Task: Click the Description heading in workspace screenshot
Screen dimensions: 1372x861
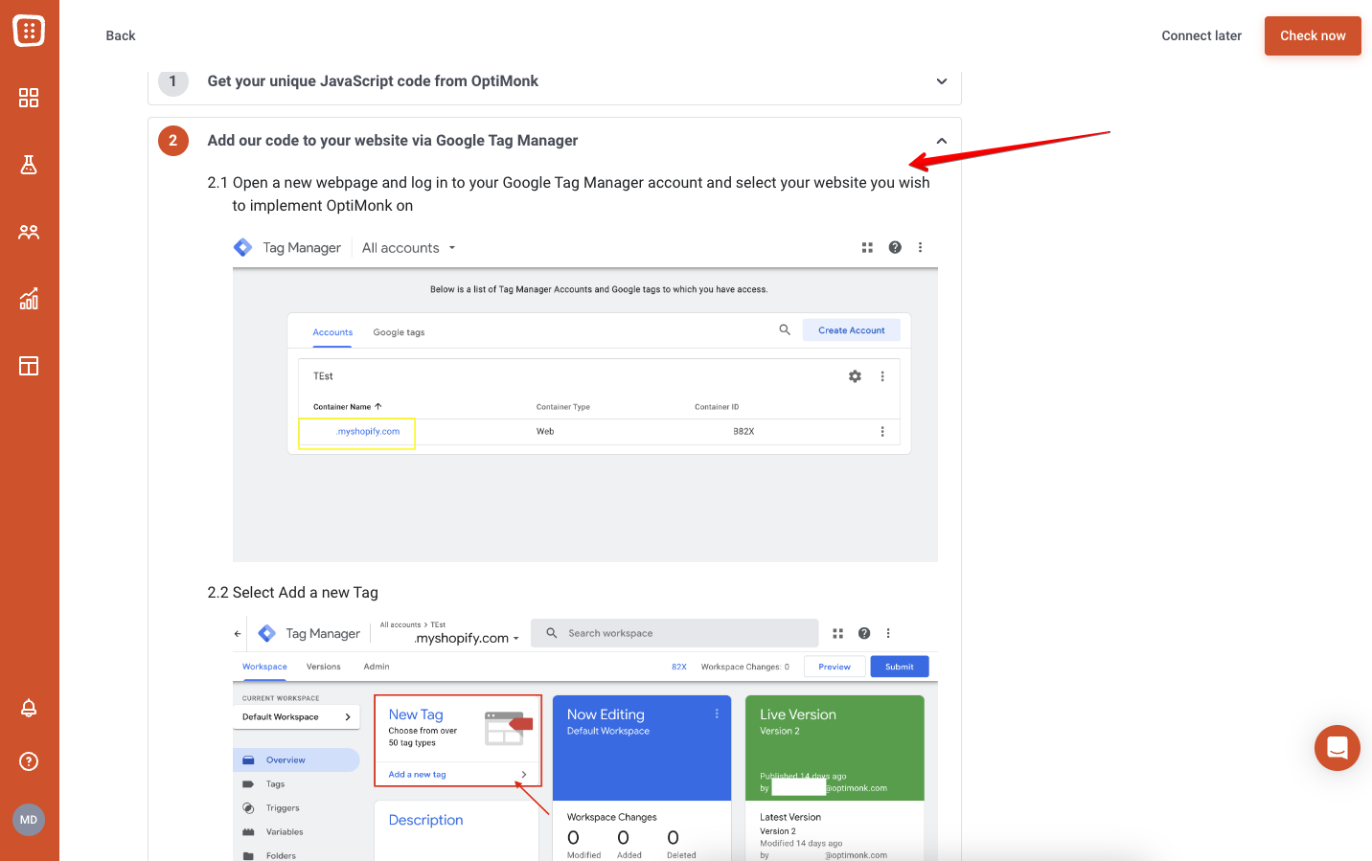Action: pyautogui.click(x=425, y=821)
